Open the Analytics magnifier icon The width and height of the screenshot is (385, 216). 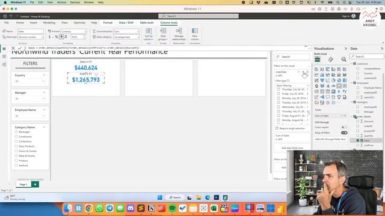point(343,59)
